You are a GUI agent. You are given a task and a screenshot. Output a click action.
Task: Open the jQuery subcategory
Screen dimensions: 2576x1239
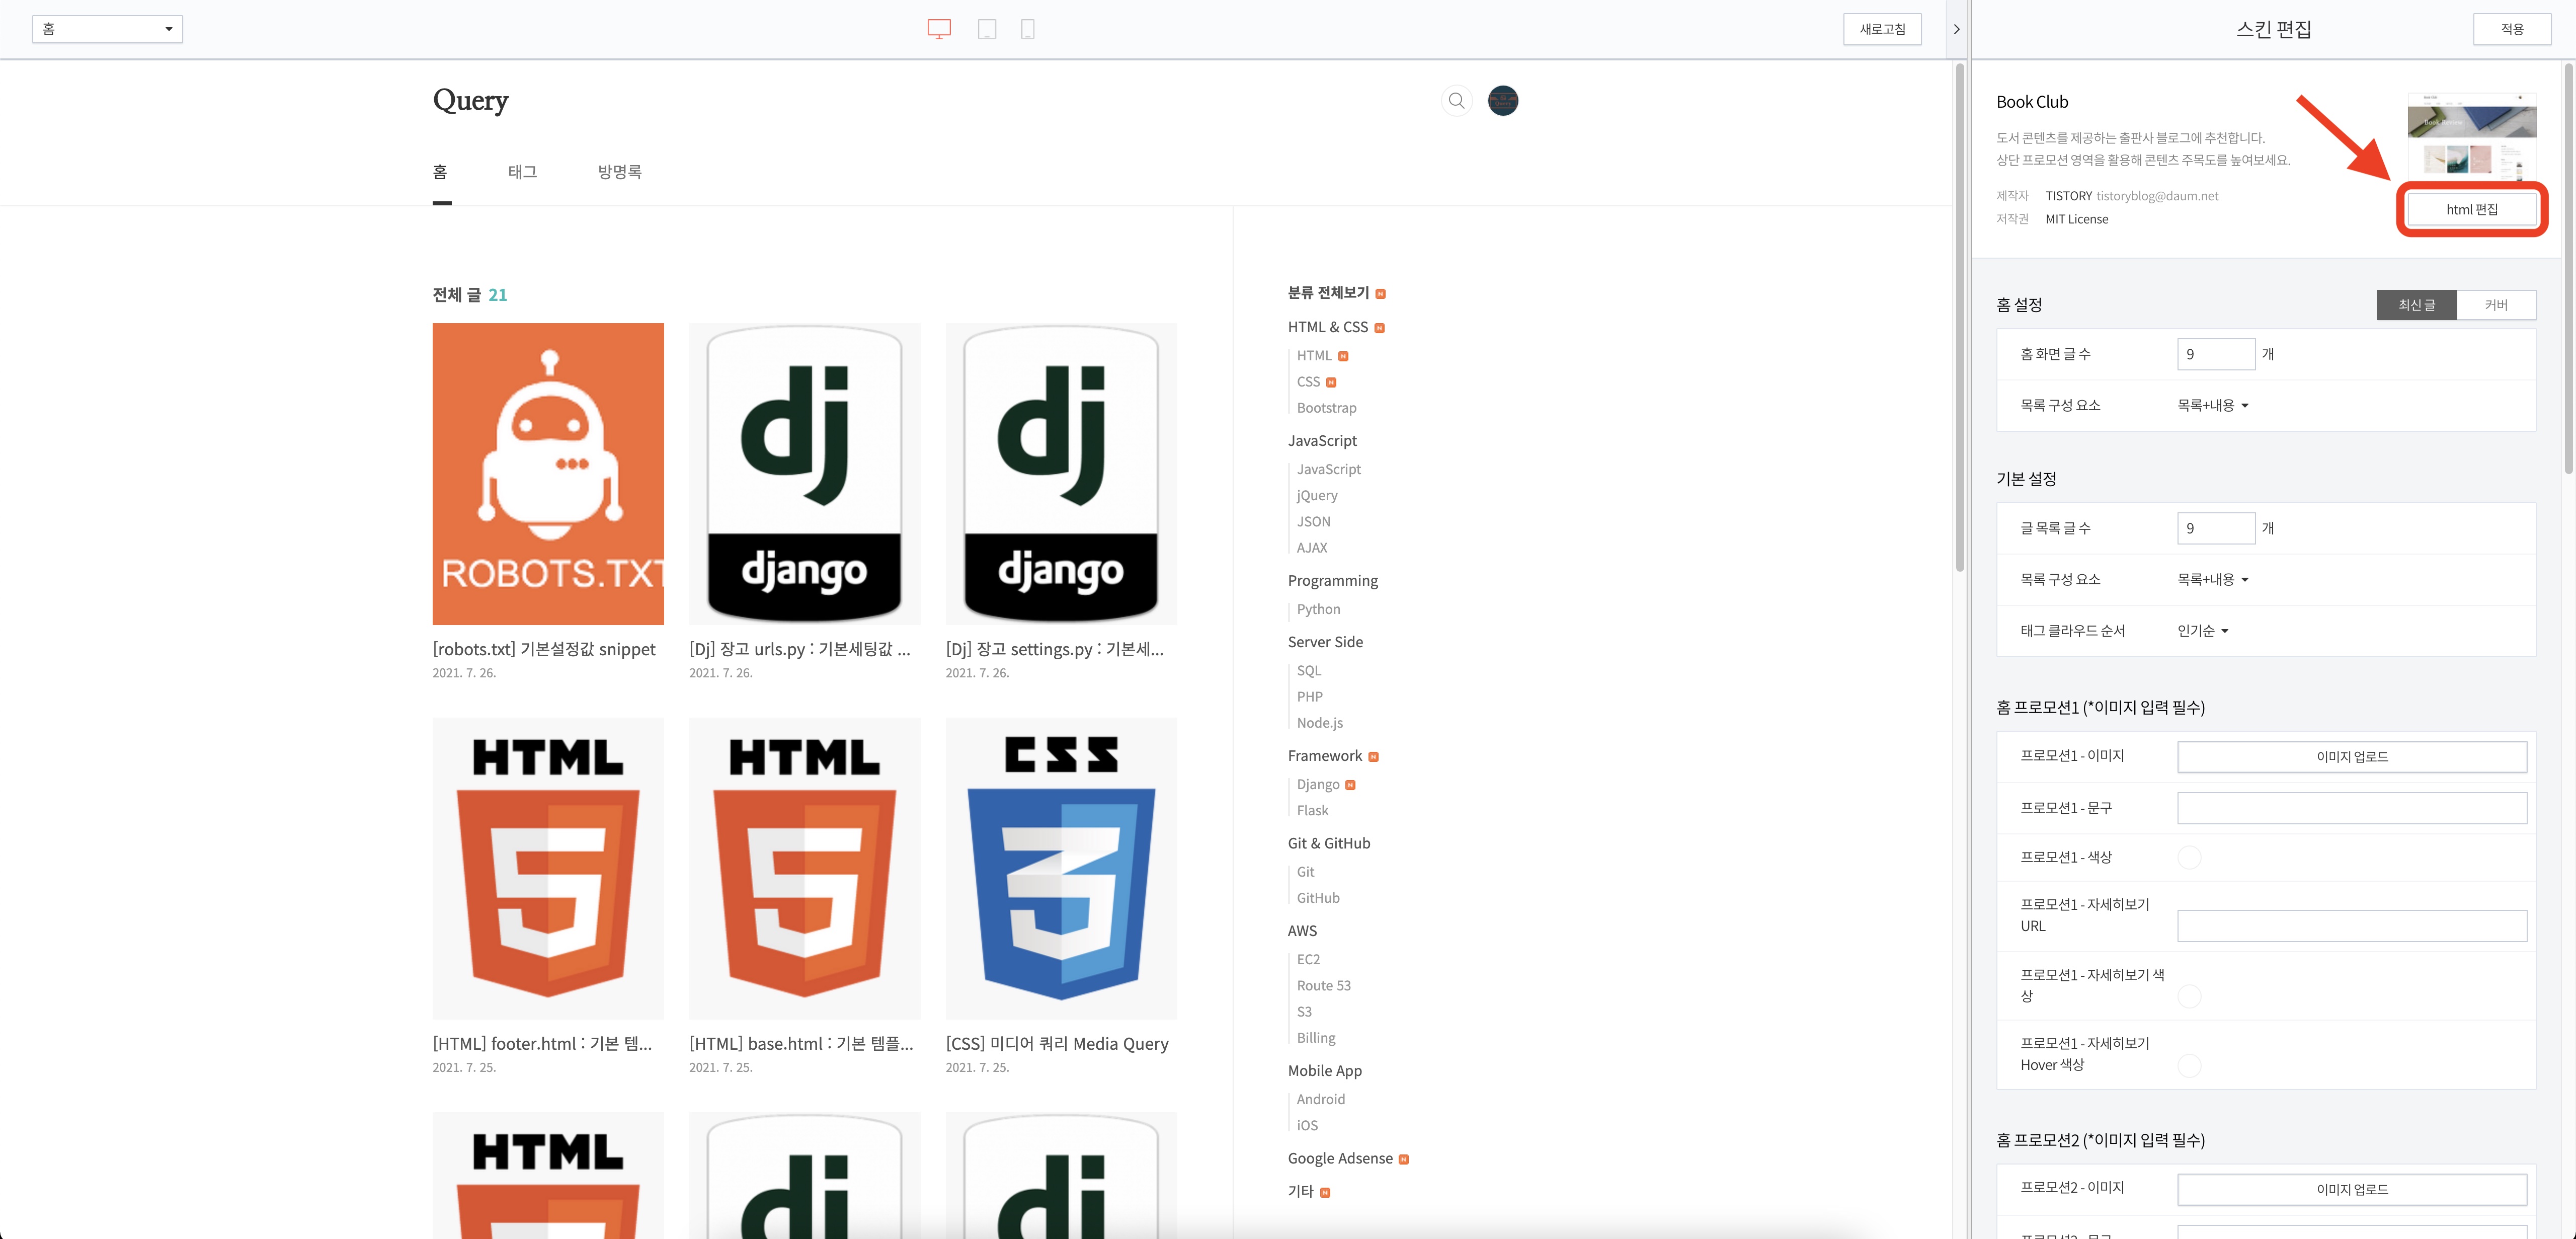[x=1316, y=495]
